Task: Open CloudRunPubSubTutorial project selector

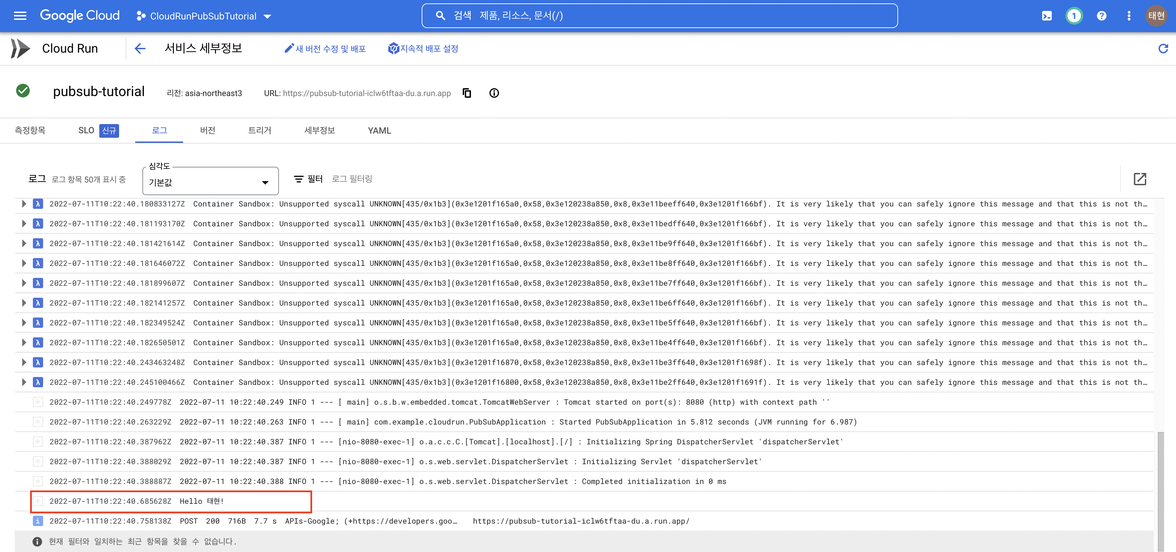Action: pyautogui.click(x=204, y=16)
